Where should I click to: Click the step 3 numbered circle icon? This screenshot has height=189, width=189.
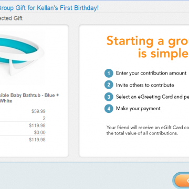(109, 97)
